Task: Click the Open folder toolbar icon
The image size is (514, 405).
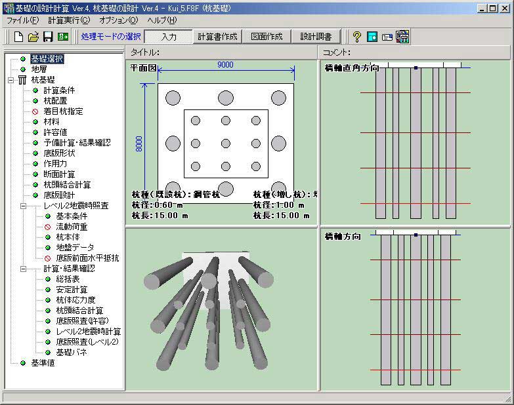Action: tap(33, 37)
